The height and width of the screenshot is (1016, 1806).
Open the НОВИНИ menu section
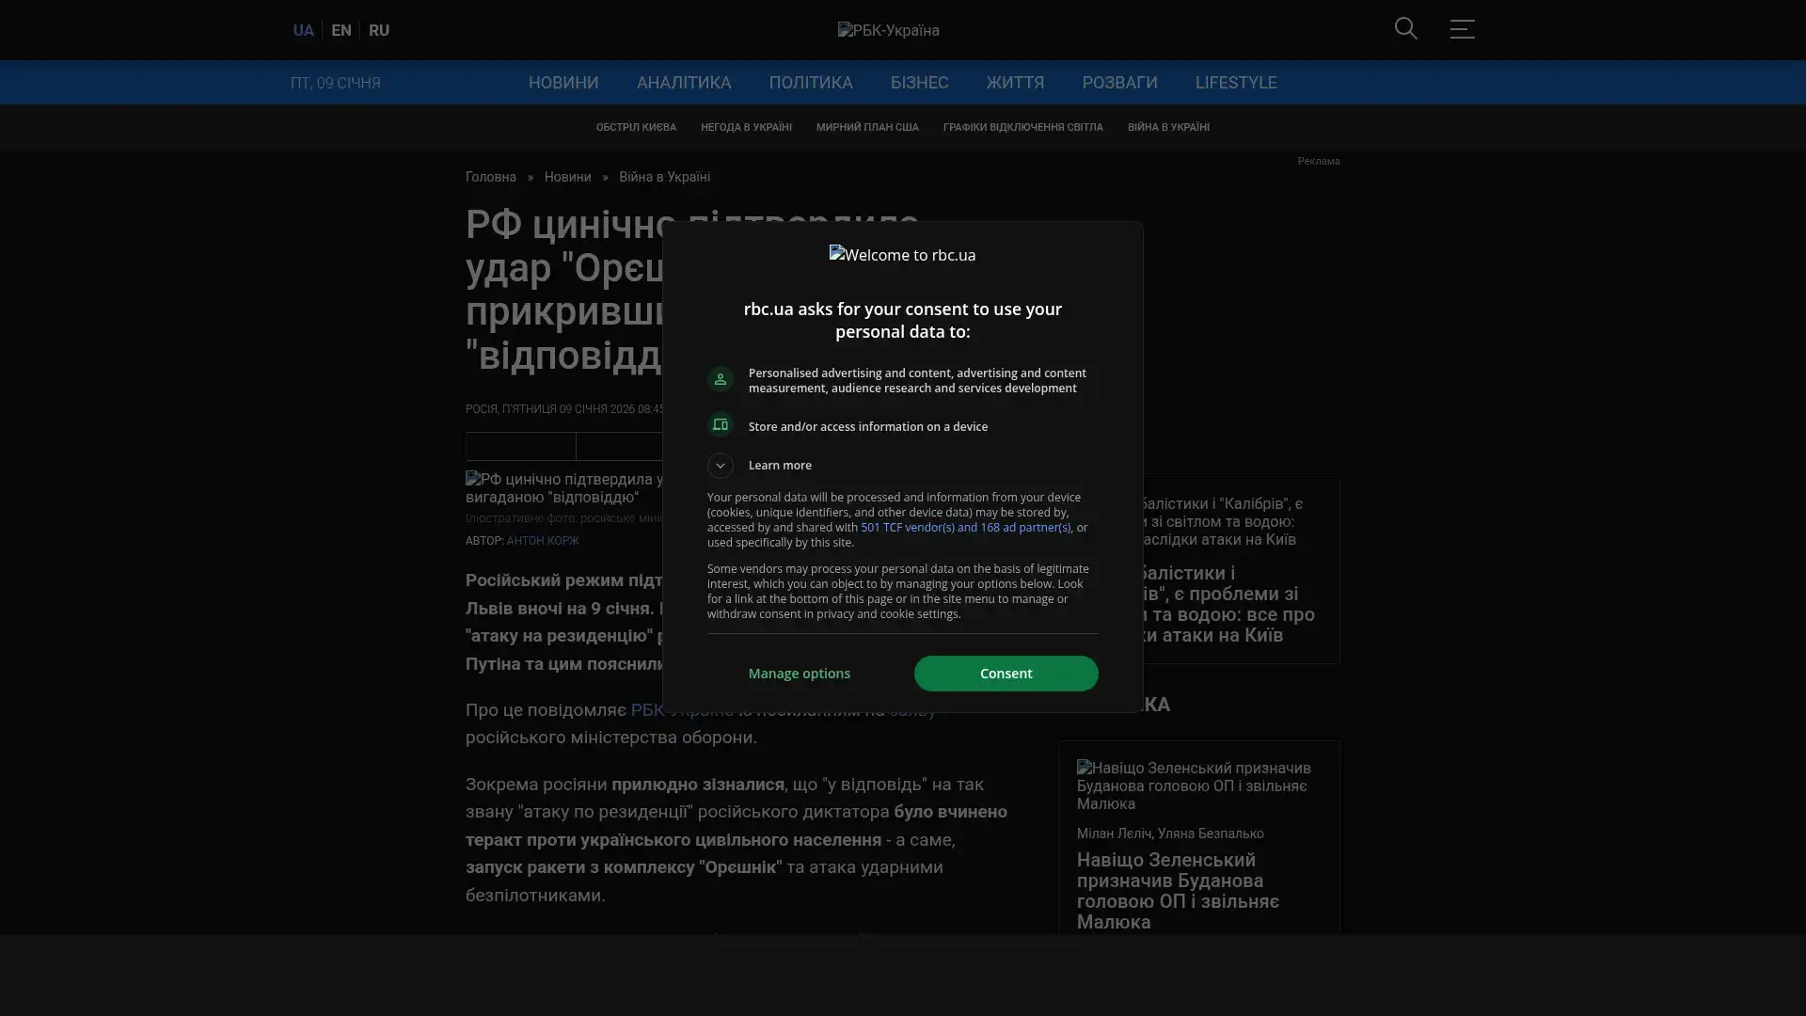(562, 83)
